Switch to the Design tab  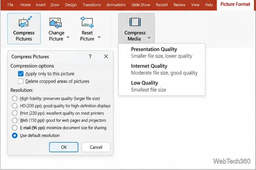71,5
